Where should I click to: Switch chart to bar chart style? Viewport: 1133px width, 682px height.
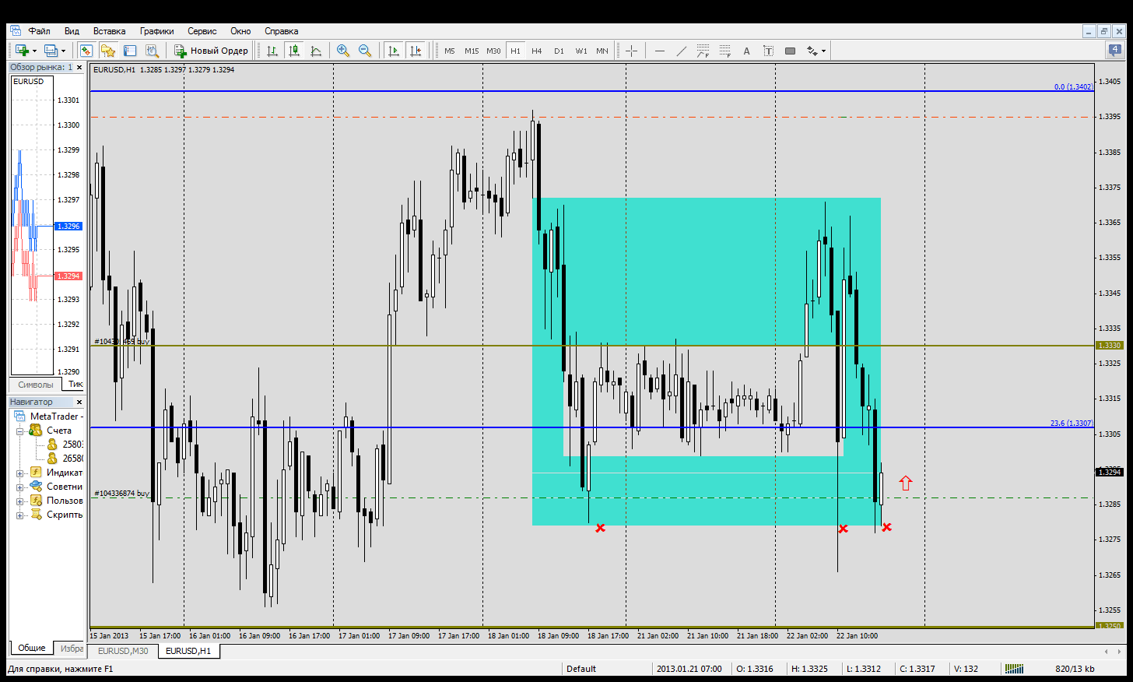(x=272, y=51)
